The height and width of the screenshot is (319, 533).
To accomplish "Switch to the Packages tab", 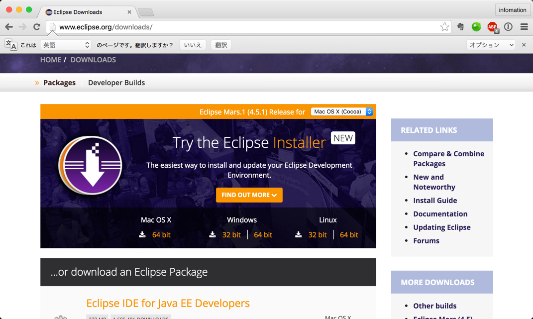I will click(x=60, y=83).
